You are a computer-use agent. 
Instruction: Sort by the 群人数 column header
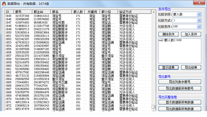[x=78, y=12]
